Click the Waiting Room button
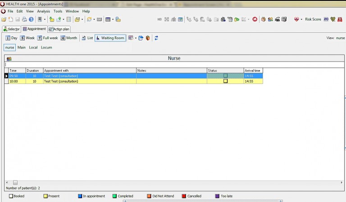This screenshot has height=202, width=346. [x=110, y=38]
